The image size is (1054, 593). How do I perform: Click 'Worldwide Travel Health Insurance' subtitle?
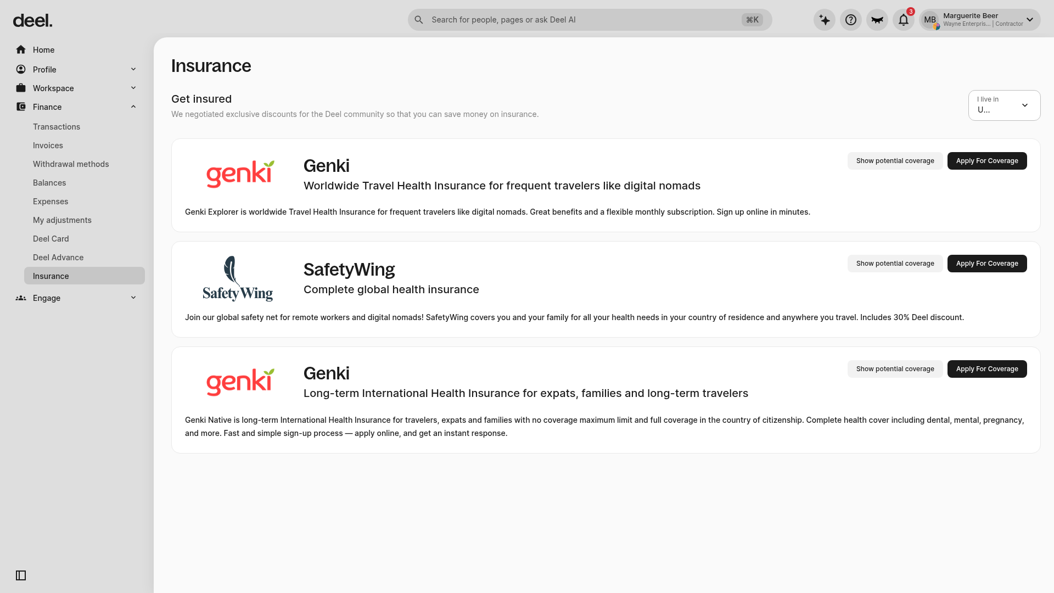point(502,186)
